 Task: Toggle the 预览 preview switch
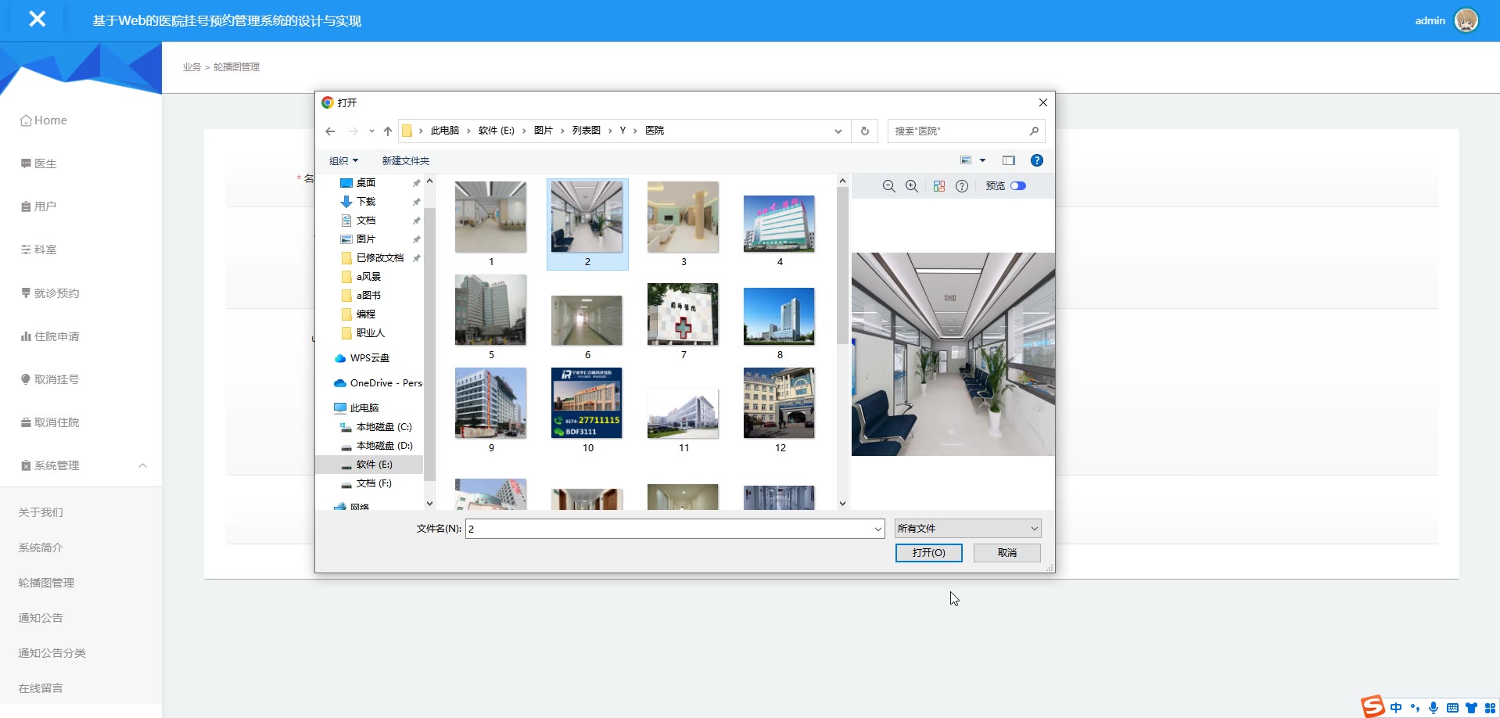coord(1017,186)
